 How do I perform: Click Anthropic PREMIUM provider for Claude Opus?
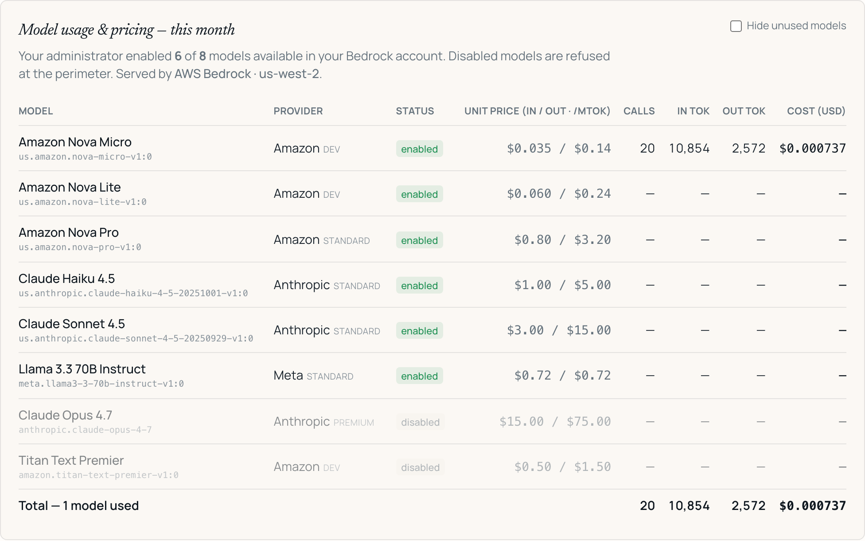[323, 422]
